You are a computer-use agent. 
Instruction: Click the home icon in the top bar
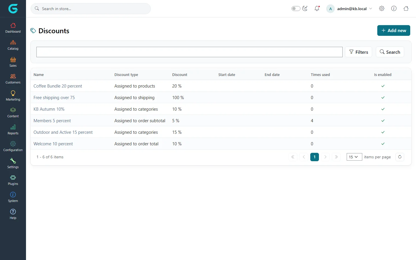pyautogui.click(x=406, y=8)
